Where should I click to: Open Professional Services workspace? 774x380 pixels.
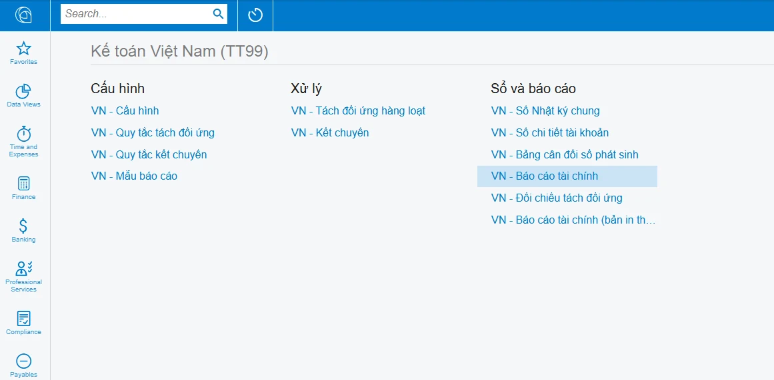point(24,276)
